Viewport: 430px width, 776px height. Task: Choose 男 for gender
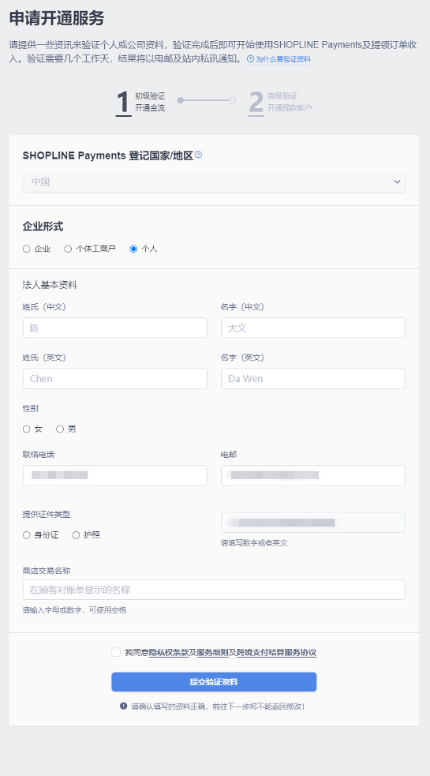point(61,429)
